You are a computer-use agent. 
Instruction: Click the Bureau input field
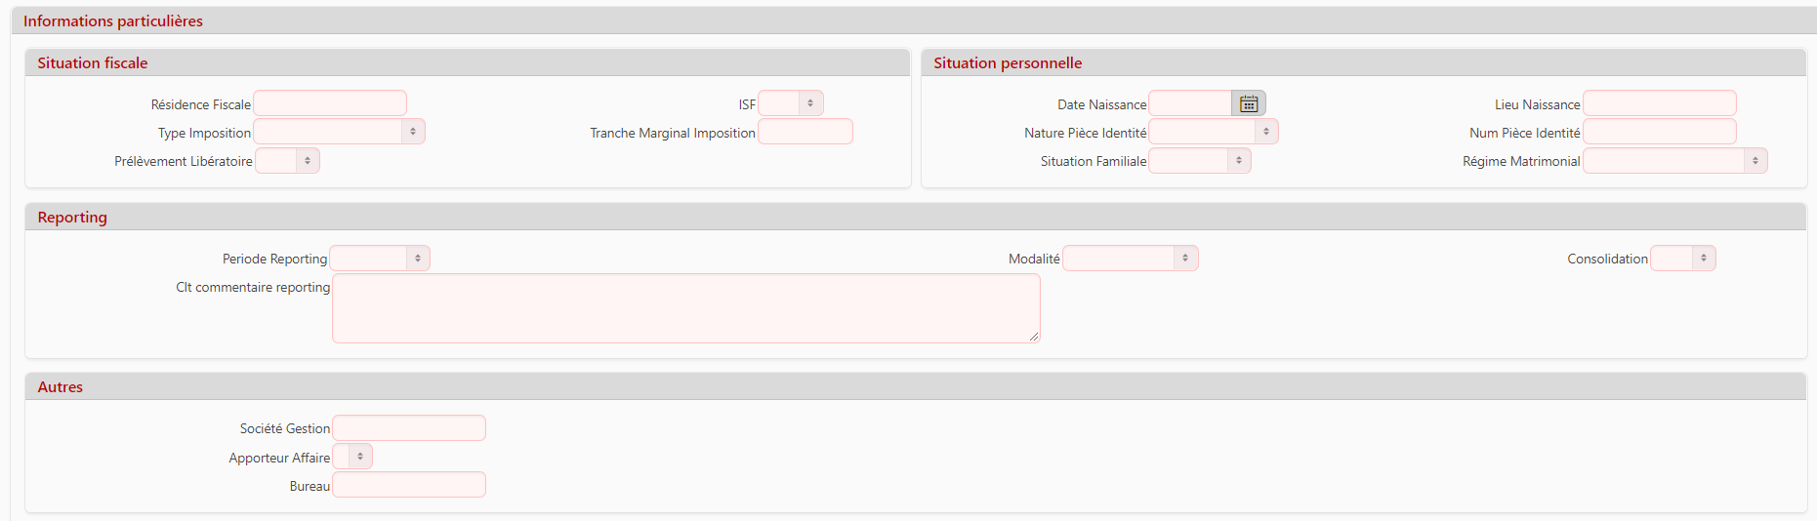(409, 485)
